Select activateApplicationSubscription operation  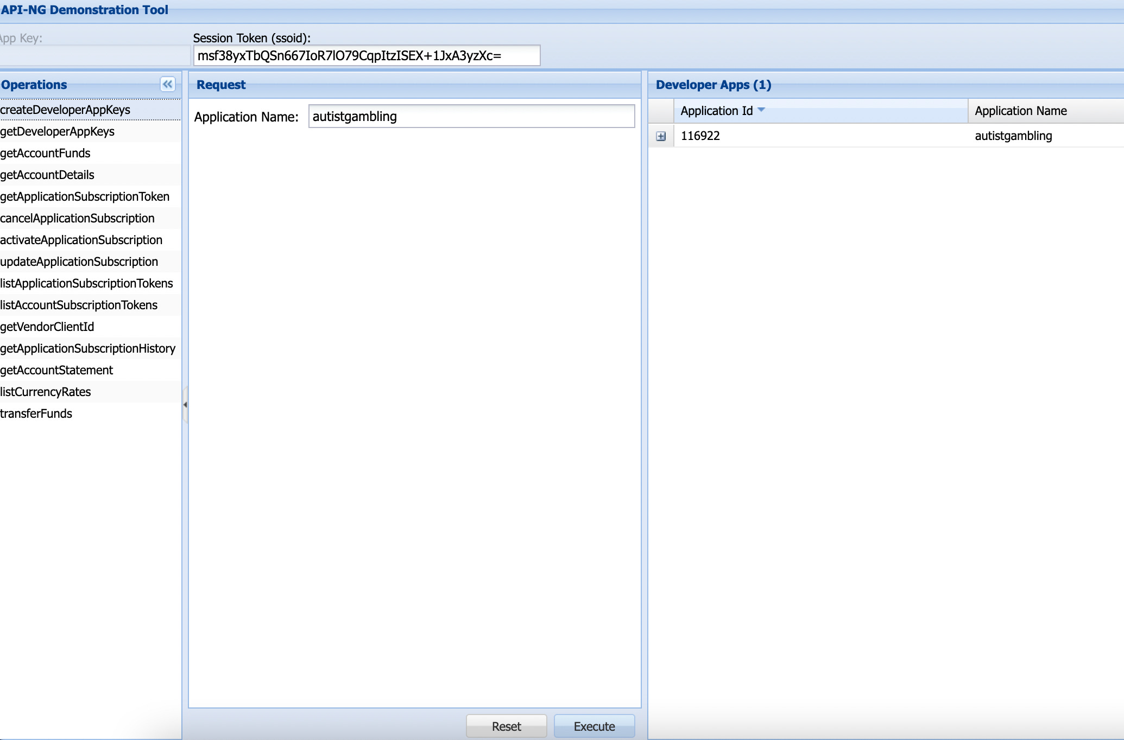tap(81, 240)
